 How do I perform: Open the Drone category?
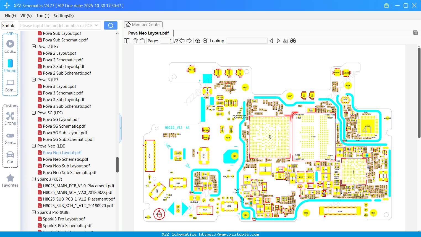[x=10, y=118]
